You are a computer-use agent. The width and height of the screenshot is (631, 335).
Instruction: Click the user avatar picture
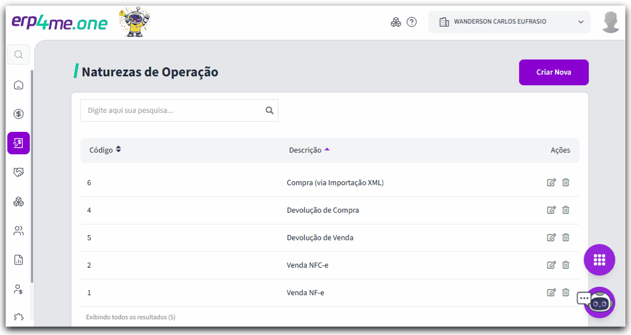coord(611,22)
